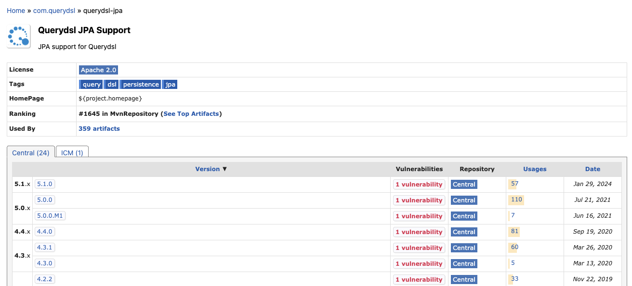The image size is (632, 286).
Task: Open version 4.2.2
Action: tap(45, 279)
